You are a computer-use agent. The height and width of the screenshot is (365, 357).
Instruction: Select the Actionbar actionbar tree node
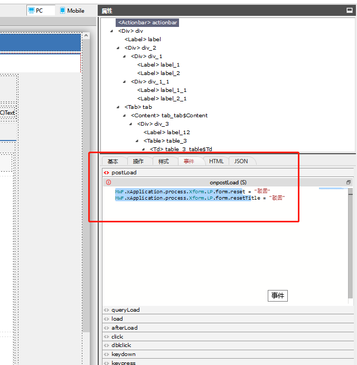point(147,23)
